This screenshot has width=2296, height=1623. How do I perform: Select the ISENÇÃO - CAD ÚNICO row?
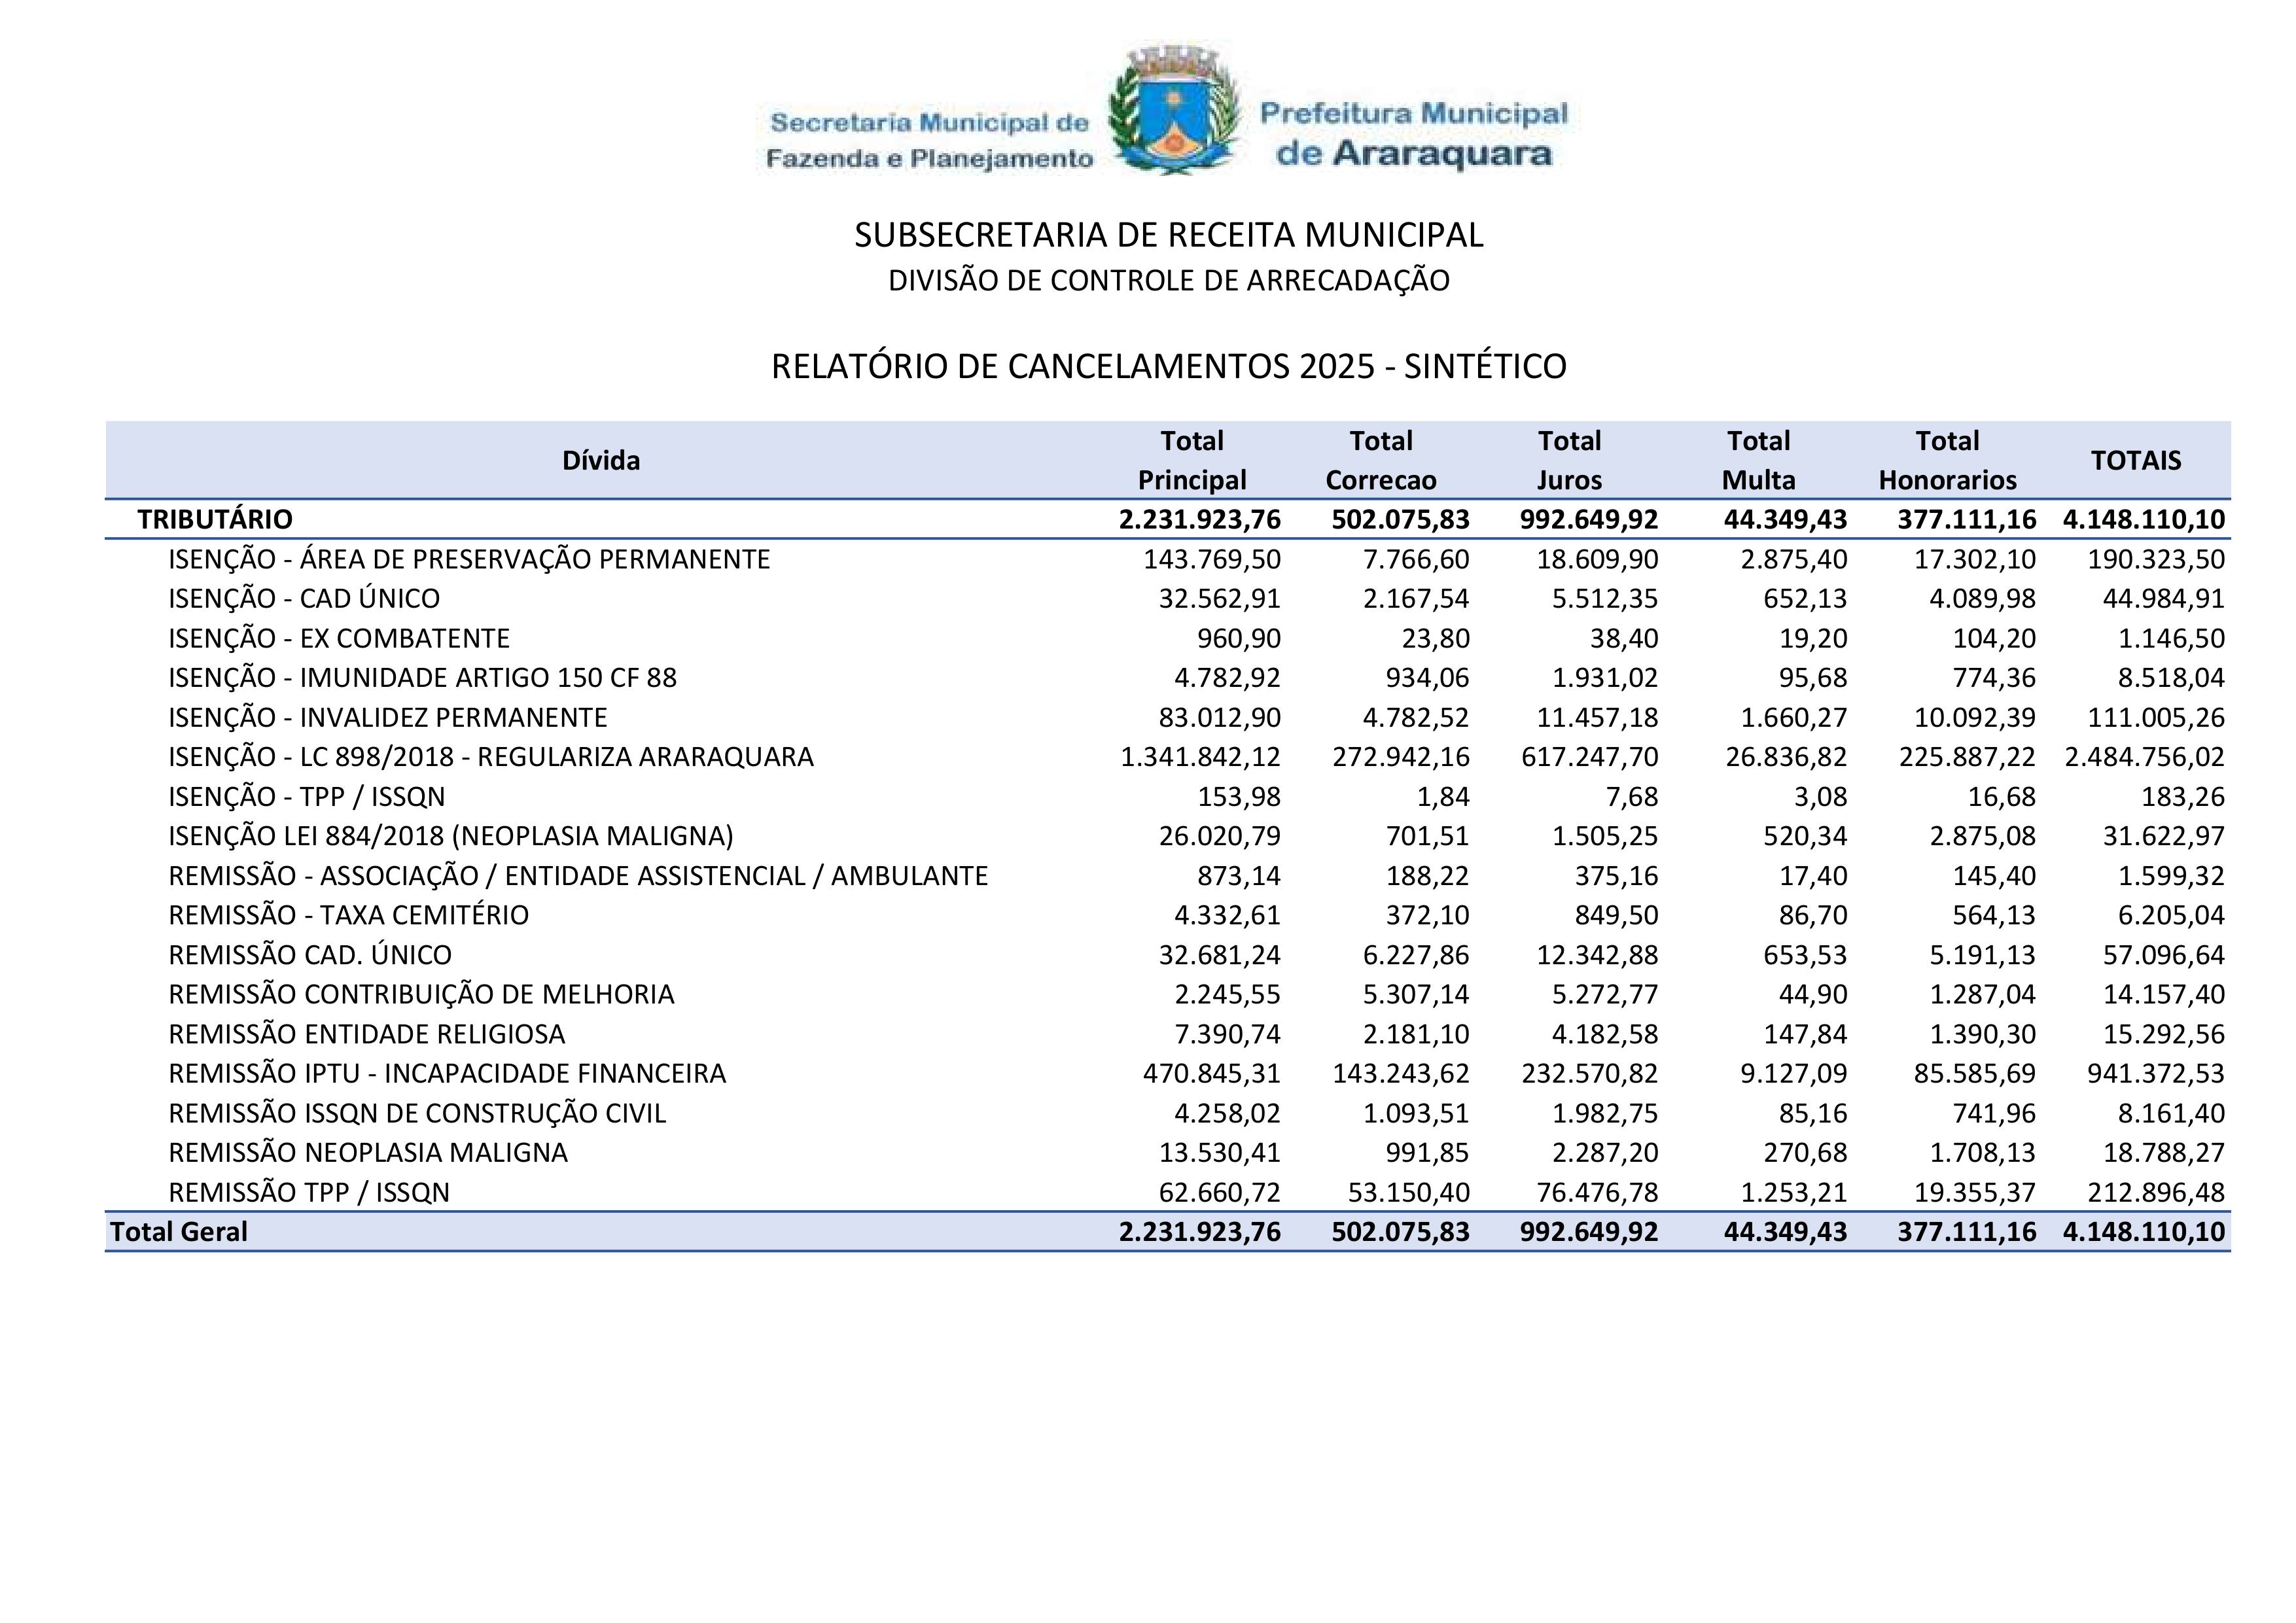click(x=304, y=598)
